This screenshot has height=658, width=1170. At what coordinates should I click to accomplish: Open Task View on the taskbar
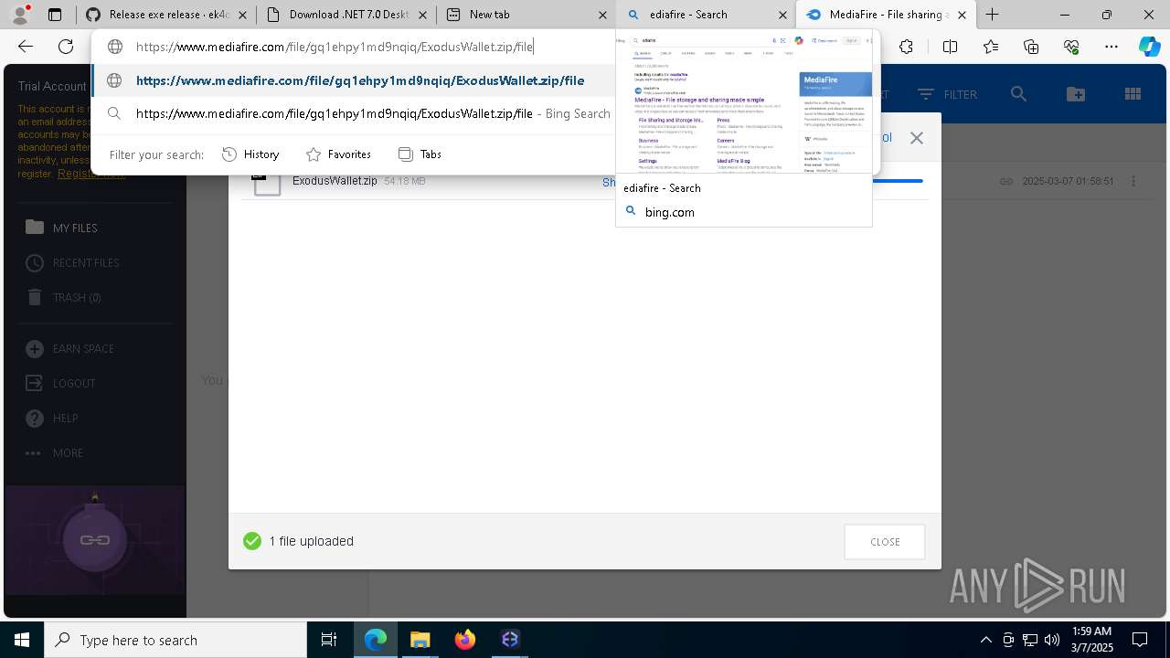[329, 640]
